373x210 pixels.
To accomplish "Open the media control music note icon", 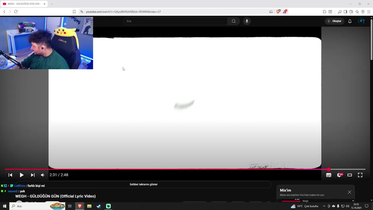I will coord(339,12).
